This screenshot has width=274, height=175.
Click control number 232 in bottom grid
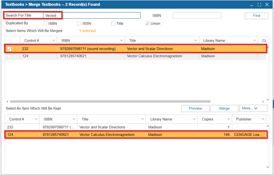pos(10,127)
